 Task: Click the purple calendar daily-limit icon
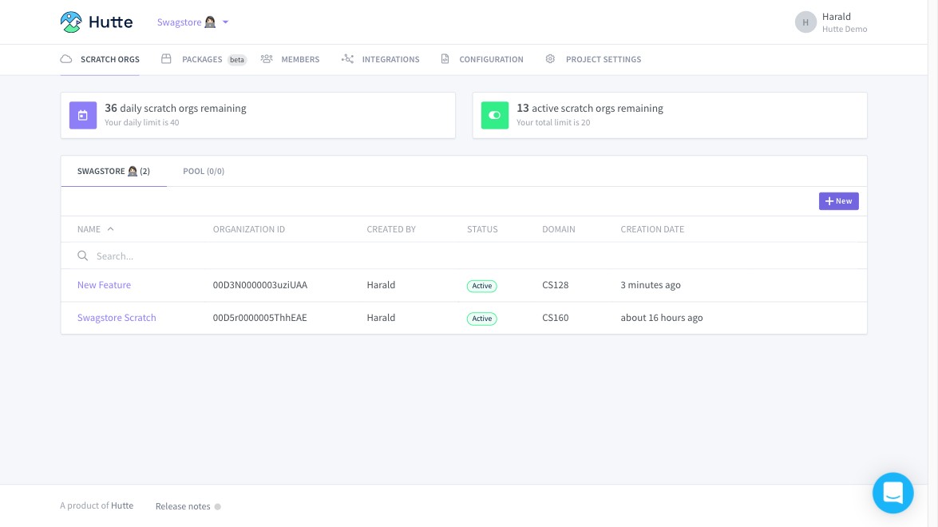(83, 116)
